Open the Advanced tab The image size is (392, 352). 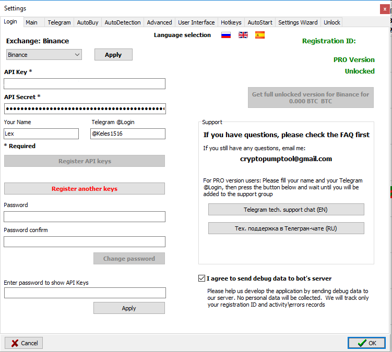tap(160, 22)
